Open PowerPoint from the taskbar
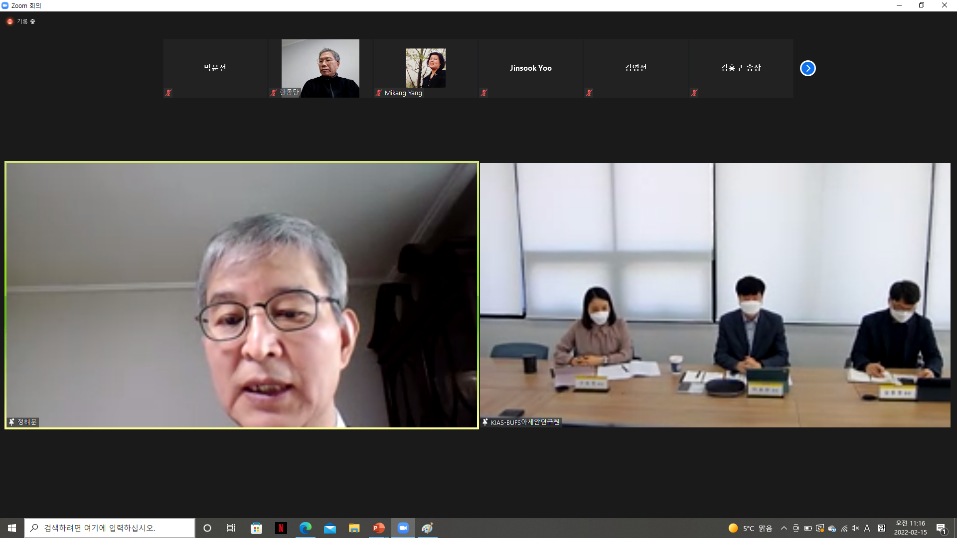 click(378, 528)
